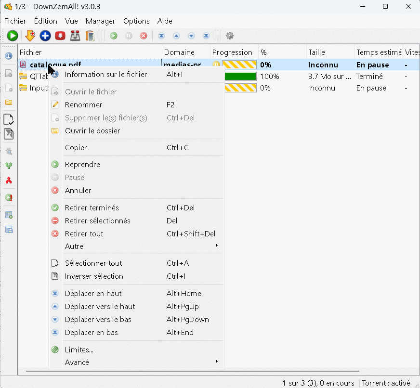This screenshot has width=420, height=388.
Task: Click the red download-arrow icon in the toolbar
Action: coord(60,36)
